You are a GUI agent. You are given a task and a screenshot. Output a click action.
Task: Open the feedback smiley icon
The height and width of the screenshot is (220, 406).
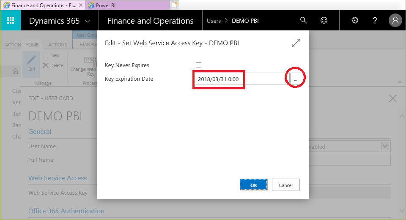pos(324,20)
